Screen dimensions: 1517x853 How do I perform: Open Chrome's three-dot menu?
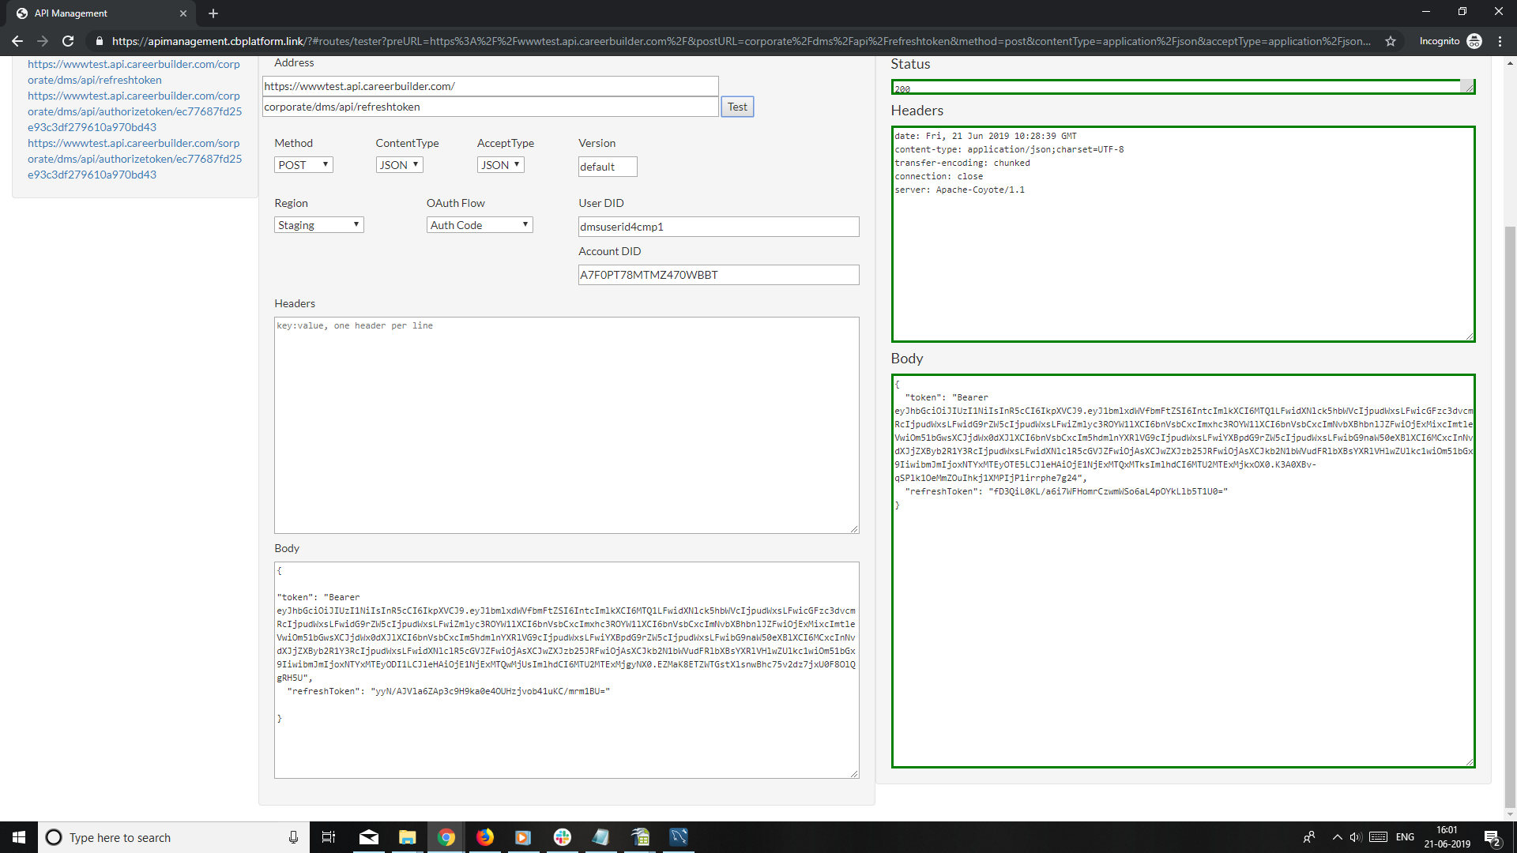coord(1500,41)
